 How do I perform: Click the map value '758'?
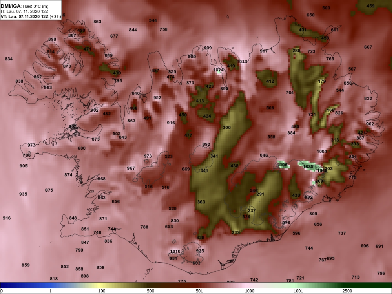pyautogui.click(x=163, y=29)
